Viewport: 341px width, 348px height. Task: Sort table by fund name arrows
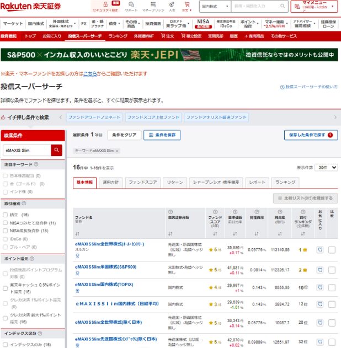coord(77,234)
